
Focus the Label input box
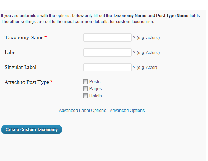[x=107, y=52]
